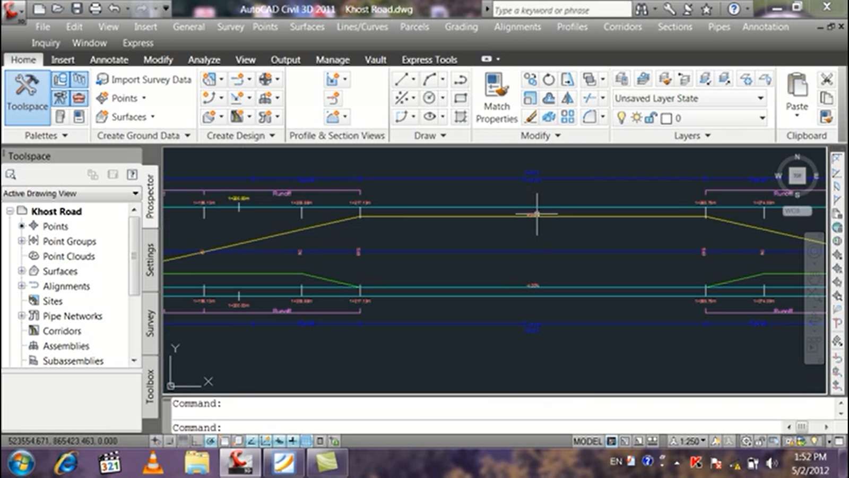Expand the Points tree node
Viewport: 849px width, 478px height.
22,226
